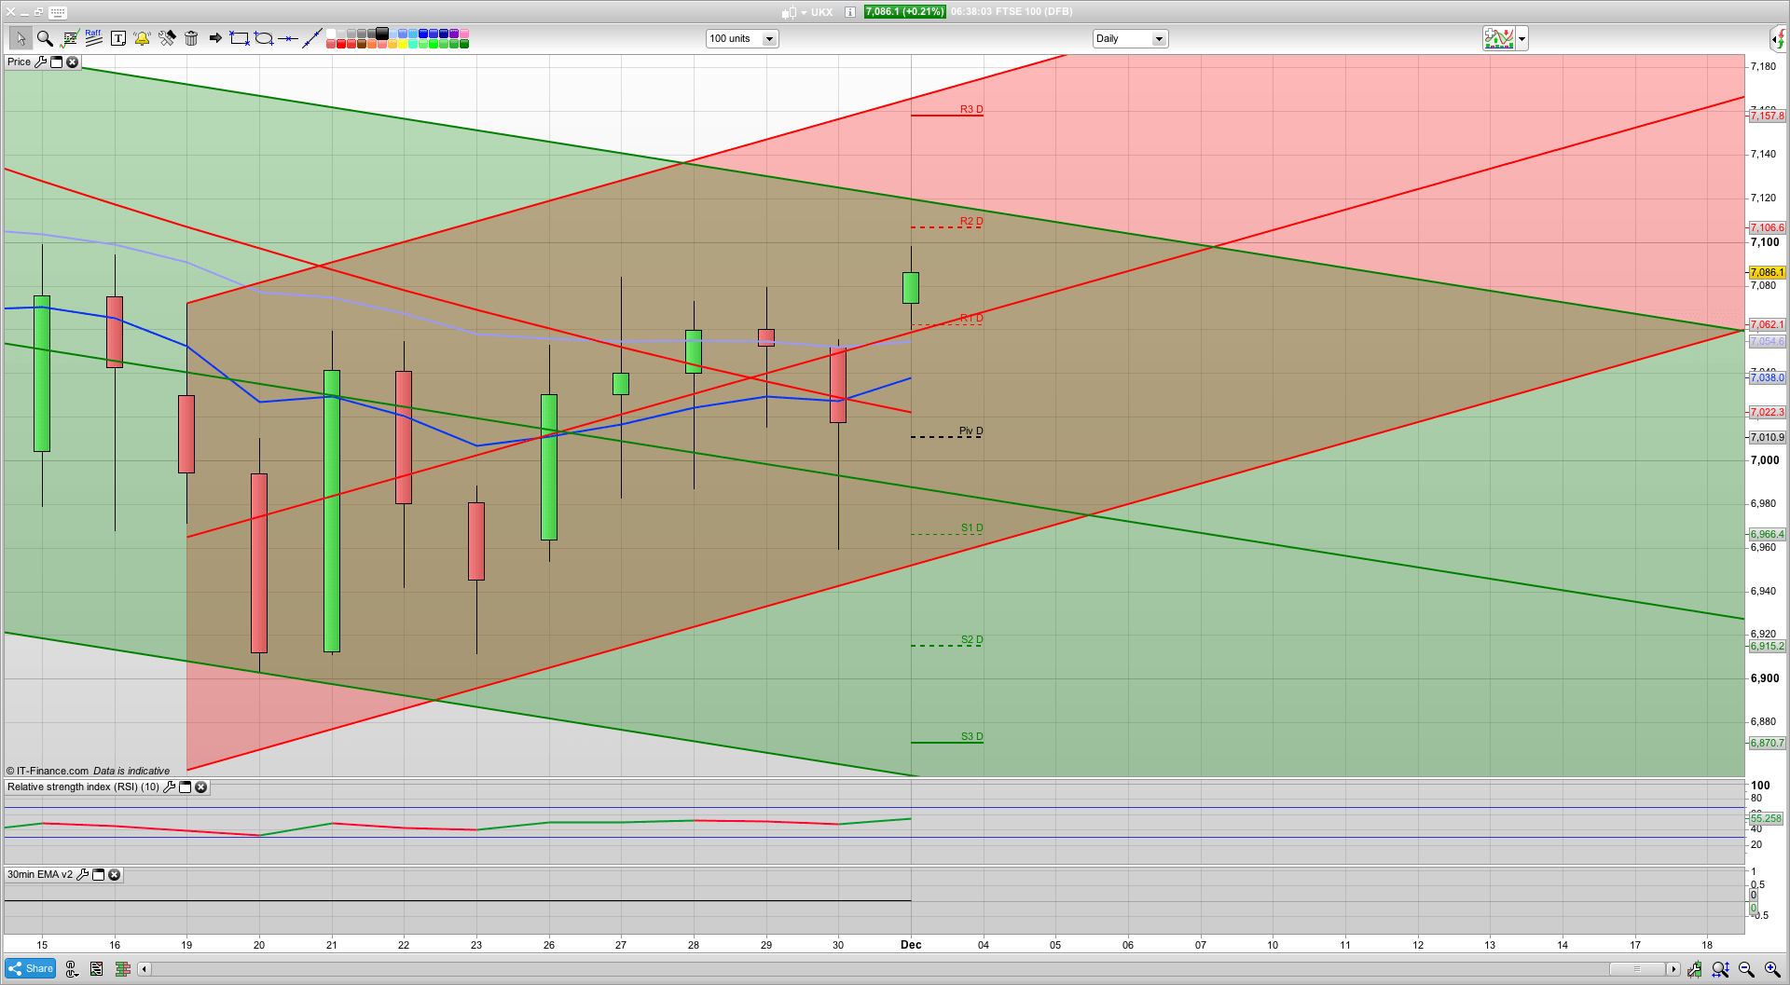Pick the ellipse drawing tool
Viewport: 1790px width, 985px height.
click(264, 38)
